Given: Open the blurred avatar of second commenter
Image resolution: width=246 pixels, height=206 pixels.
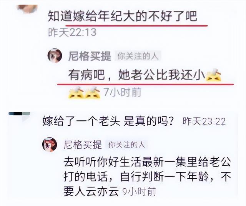Looking at the screenshot, I should pos(20,116).
